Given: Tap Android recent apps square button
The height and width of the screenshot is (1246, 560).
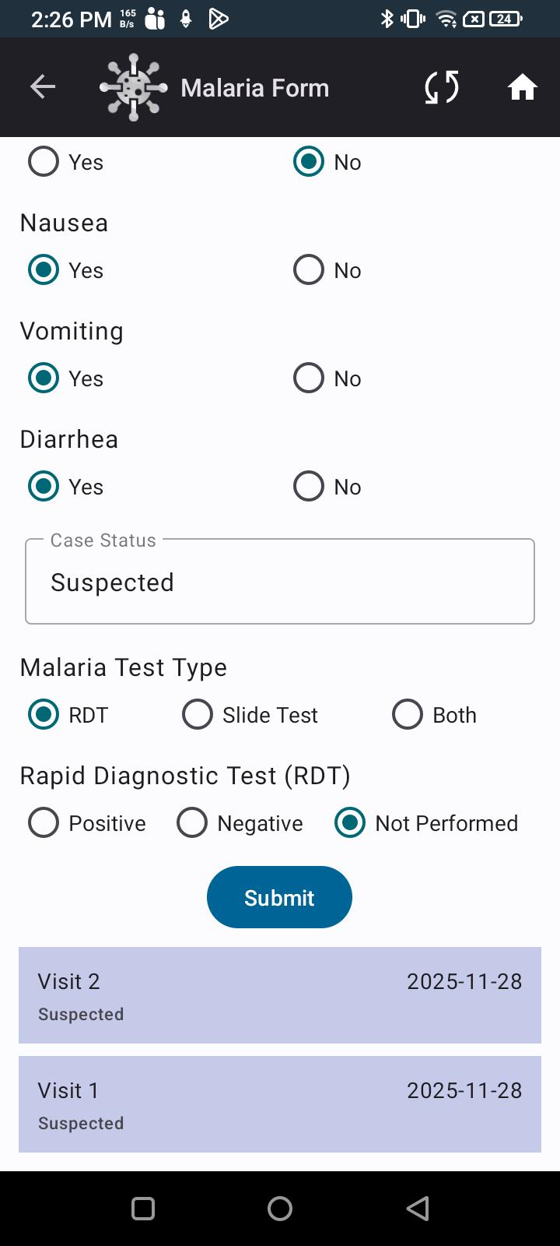Looking at the screenshot, I should 143,1209.
